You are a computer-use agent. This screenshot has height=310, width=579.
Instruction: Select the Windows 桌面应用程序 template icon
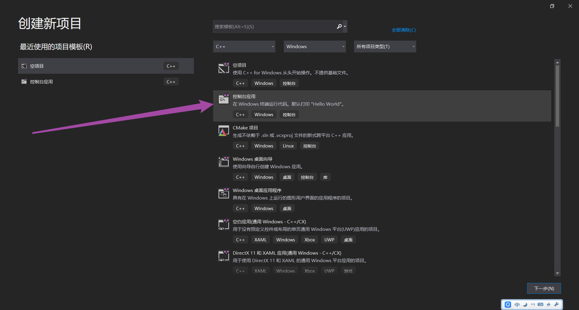pos(224,193)
